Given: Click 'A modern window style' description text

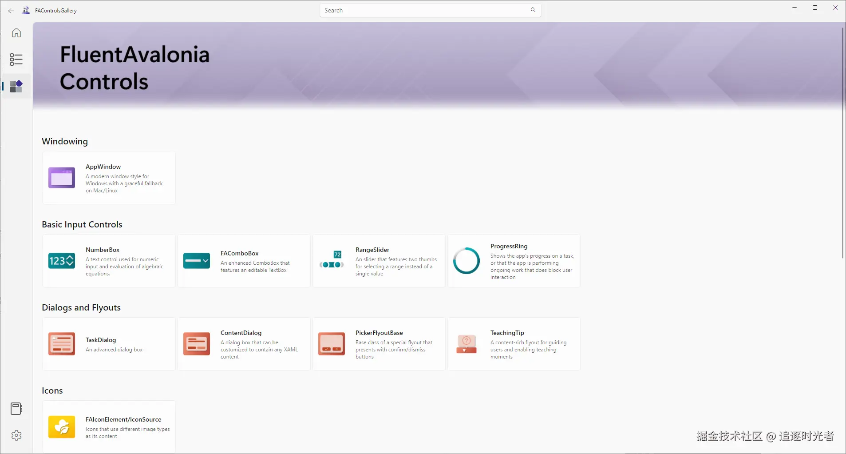Looking at the screenshot, I should click(124, 183).
